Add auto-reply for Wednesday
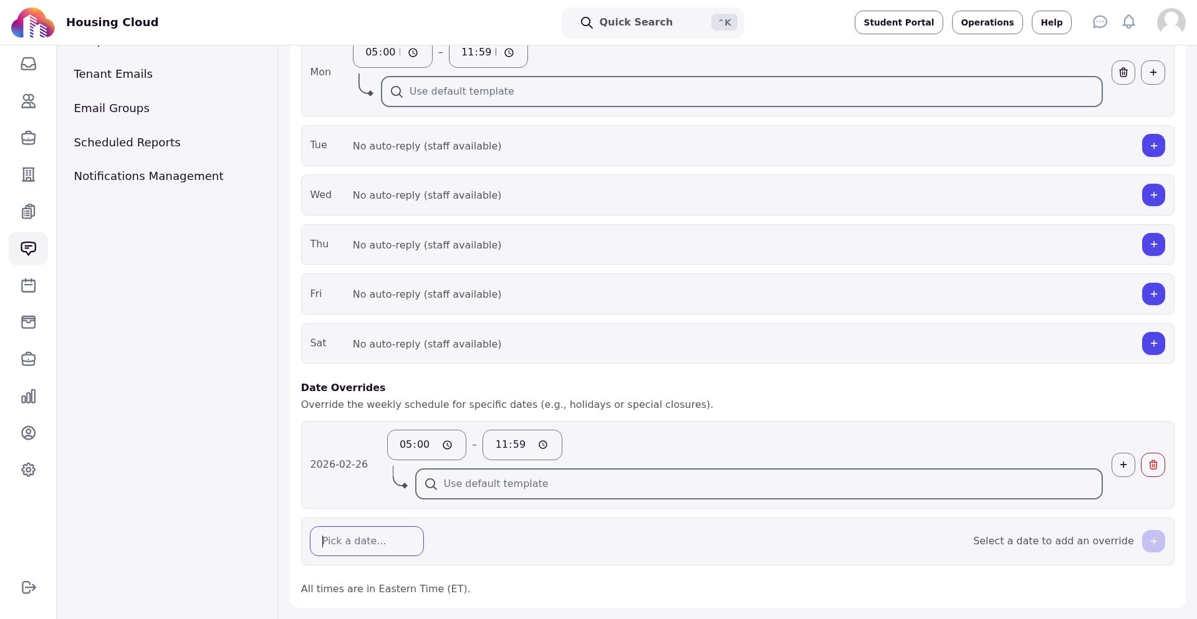The image size is (1197, 619). click(1153, 195)
